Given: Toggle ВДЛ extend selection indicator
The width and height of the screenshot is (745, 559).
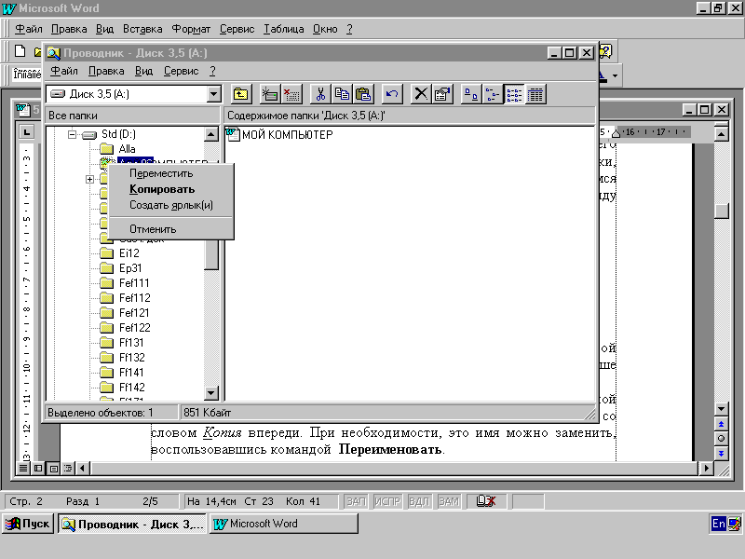Looking at the screenshot, I should pyautogui.click(x=419, y=501).
